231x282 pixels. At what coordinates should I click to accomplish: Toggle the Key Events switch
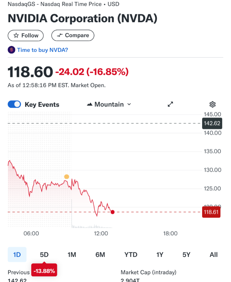tap(14, 104)
